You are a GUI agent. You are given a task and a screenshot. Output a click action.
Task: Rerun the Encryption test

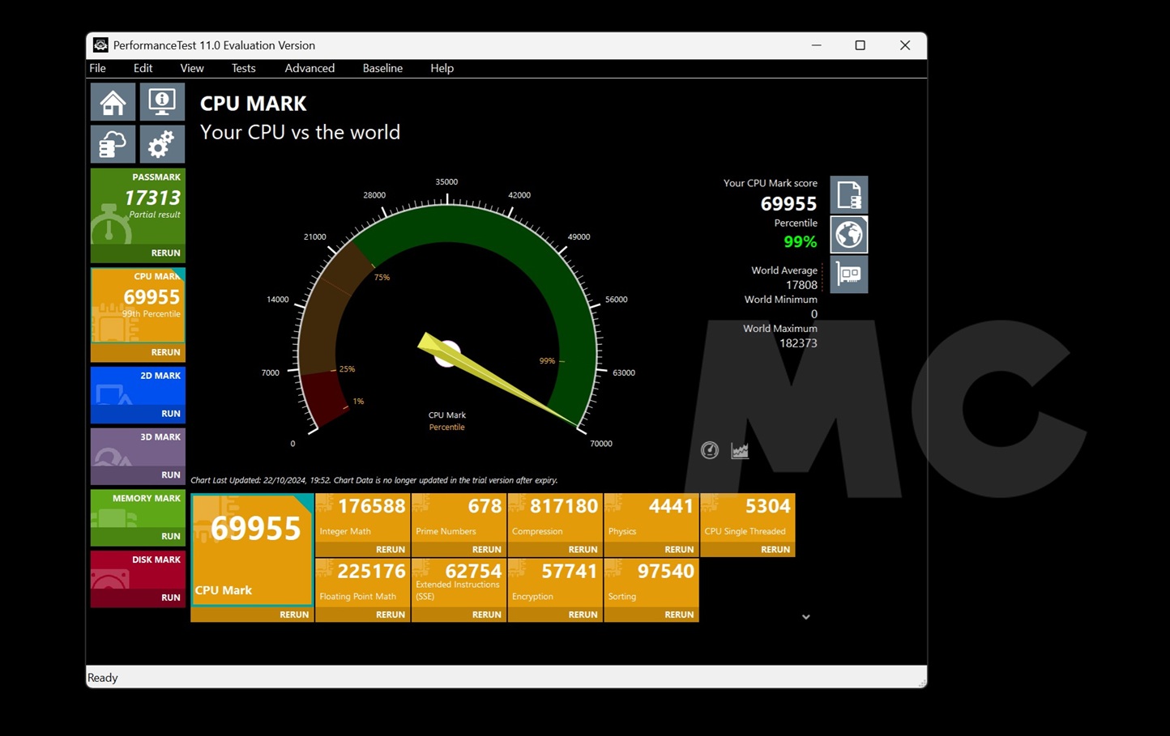(x=582, y=615)
